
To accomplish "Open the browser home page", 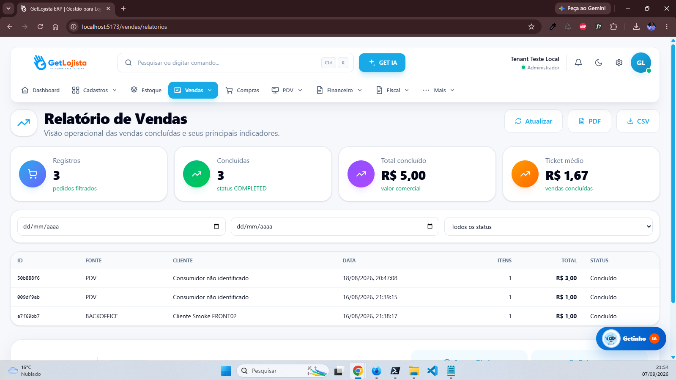I will pyautogui.click(x=55, y=27).
